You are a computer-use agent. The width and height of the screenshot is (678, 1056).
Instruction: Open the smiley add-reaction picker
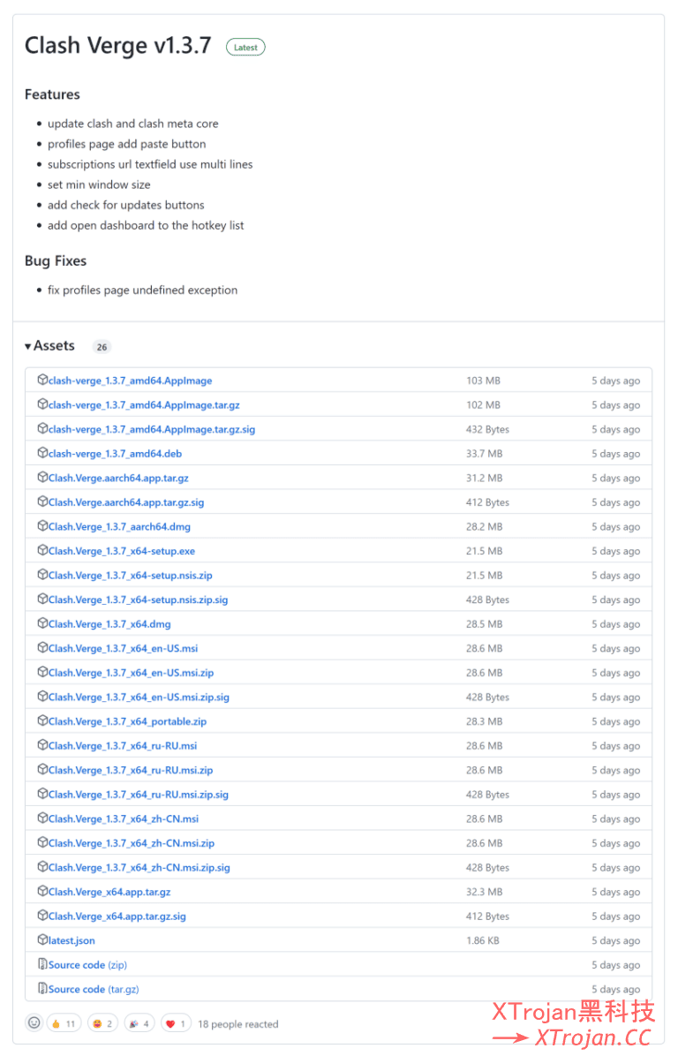(34, 1023)
